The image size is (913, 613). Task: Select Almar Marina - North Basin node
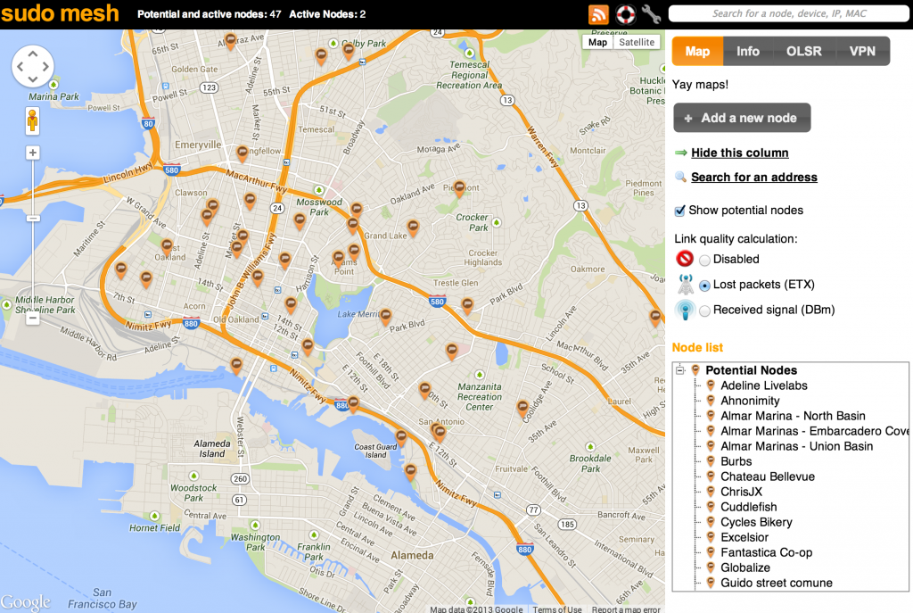tap(793, 416)
